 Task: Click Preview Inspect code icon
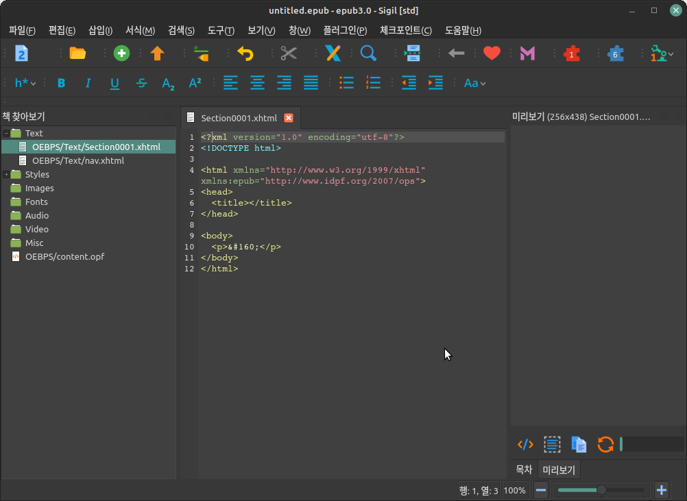525,445
